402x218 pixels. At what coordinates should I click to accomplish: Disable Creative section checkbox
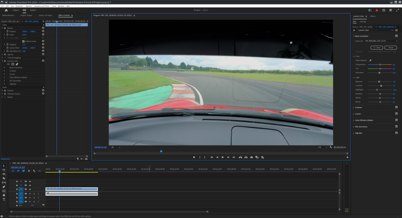pyautogui.click(x=396, y=107)
